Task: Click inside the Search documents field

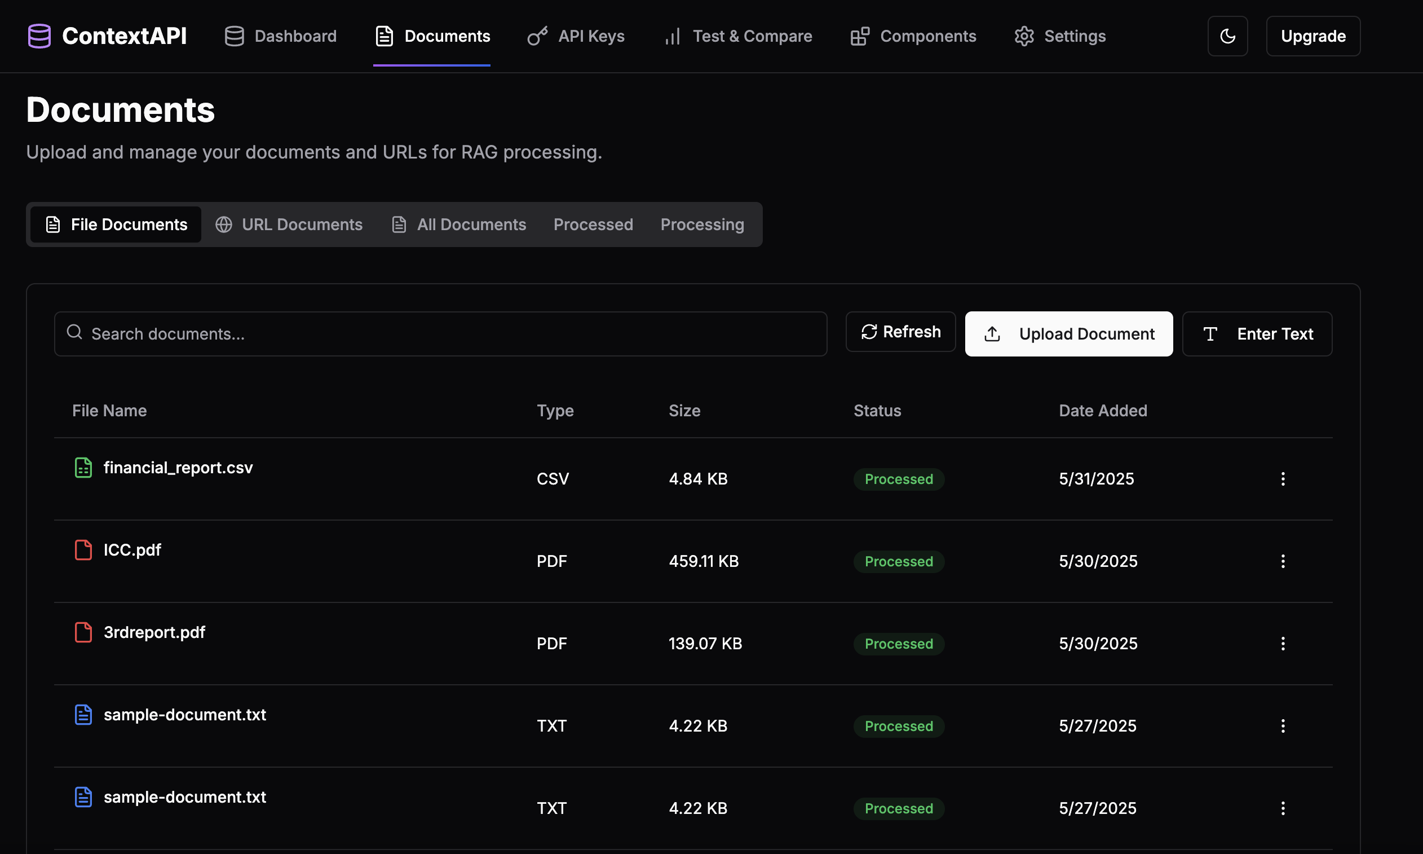Action: (x=440, y=333)
